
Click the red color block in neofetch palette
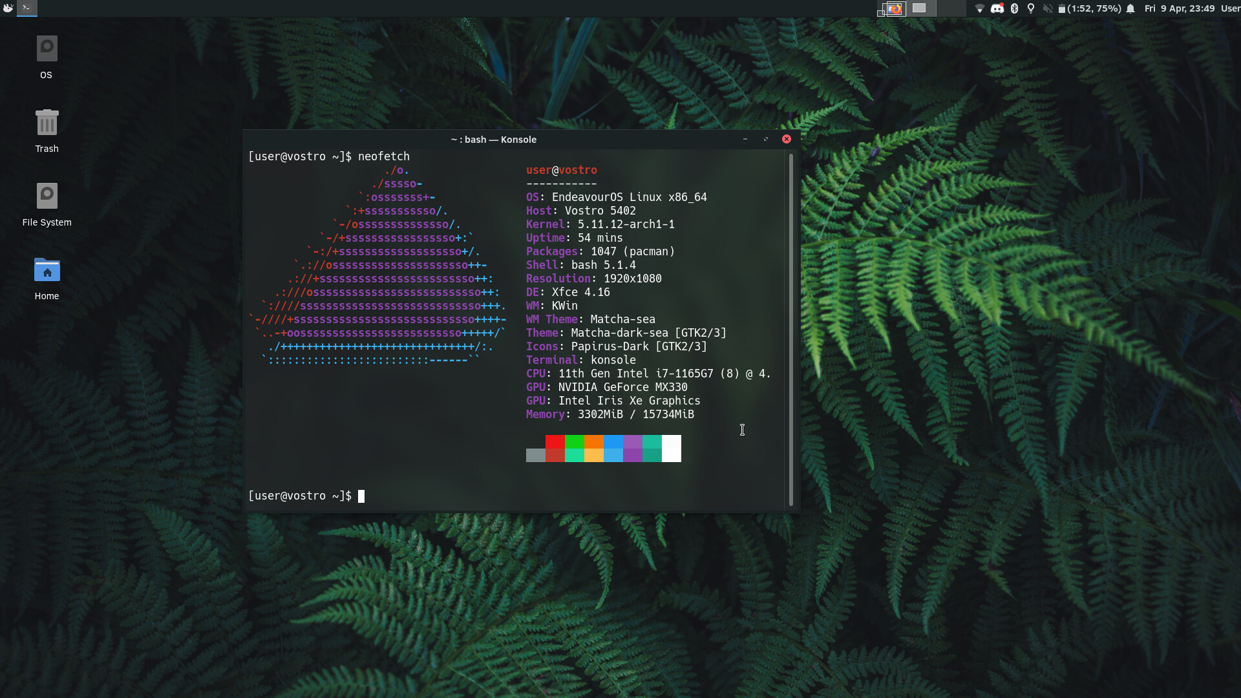555,441
